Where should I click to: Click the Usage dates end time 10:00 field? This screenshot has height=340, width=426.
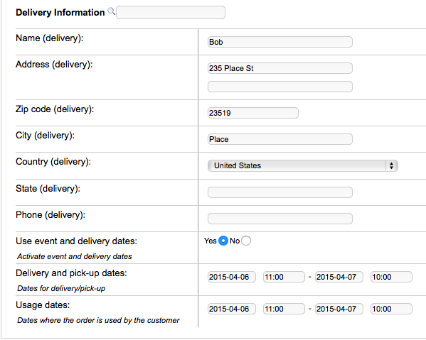[x=391, y=309]
